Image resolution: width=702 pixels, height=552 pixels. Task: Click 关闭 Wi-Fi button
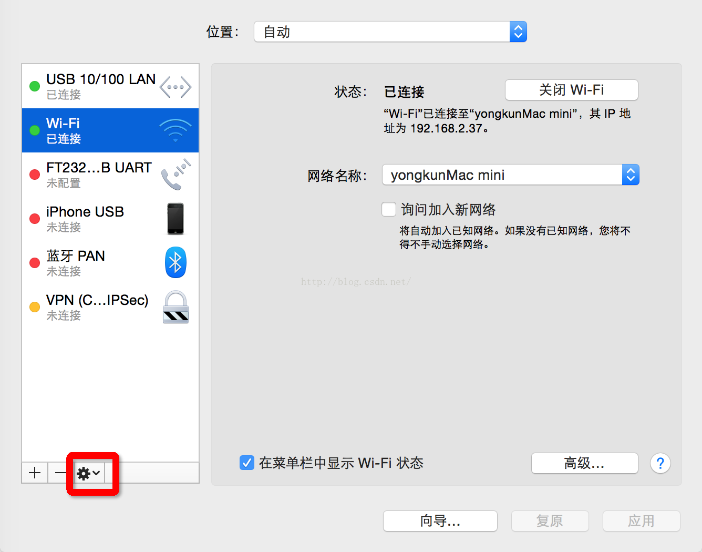(572, 90)
